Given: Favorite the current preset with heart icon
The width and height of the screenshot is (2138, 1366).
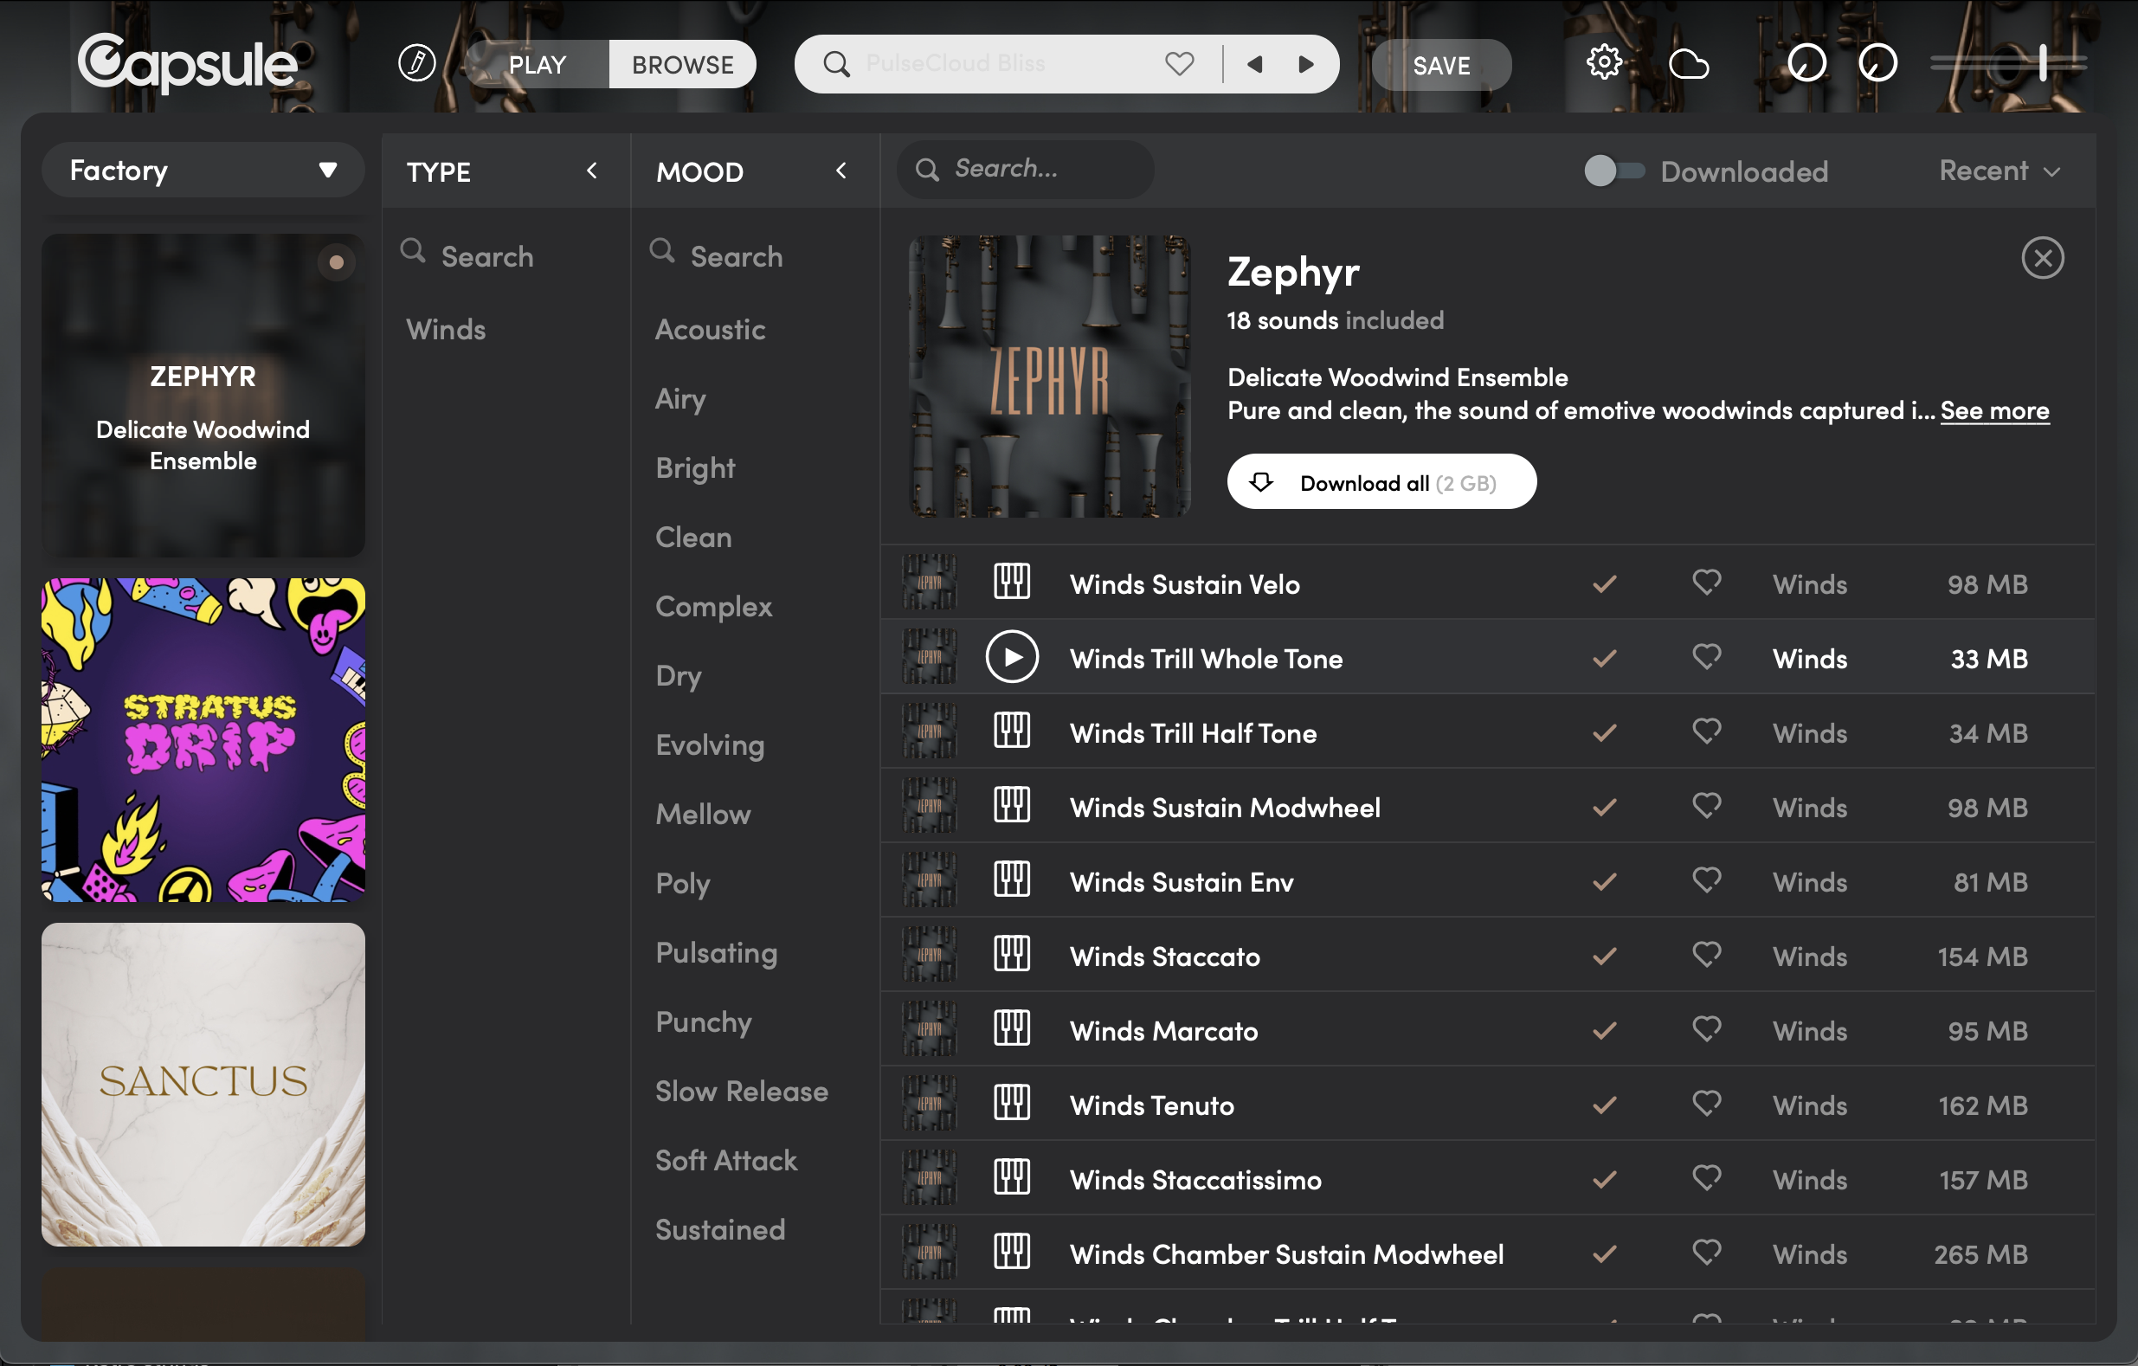Looking at the screenshot, I should click(x=1179, y=64).
